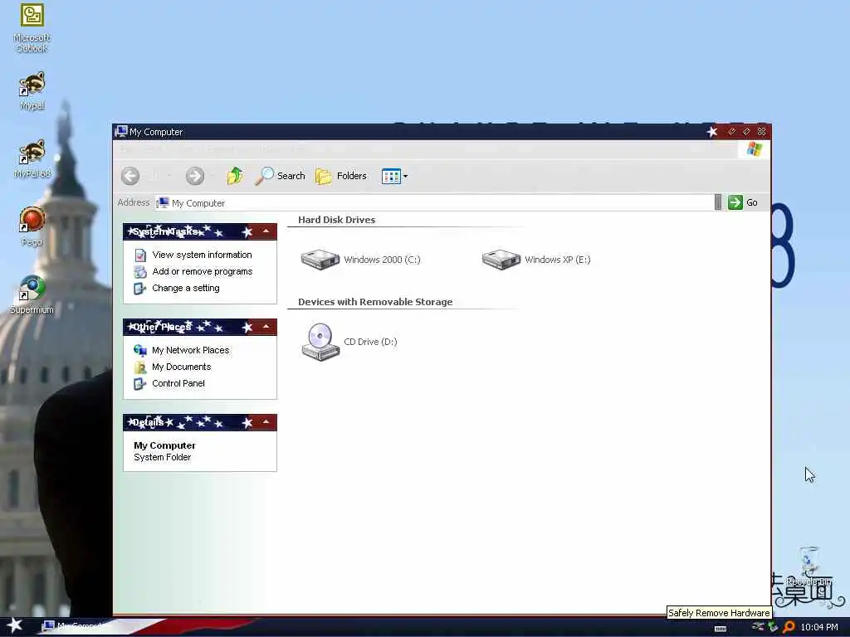Open the star Start button
This screenshot has height=637, width=850.
pyautogui.click(x=15, y=625)
